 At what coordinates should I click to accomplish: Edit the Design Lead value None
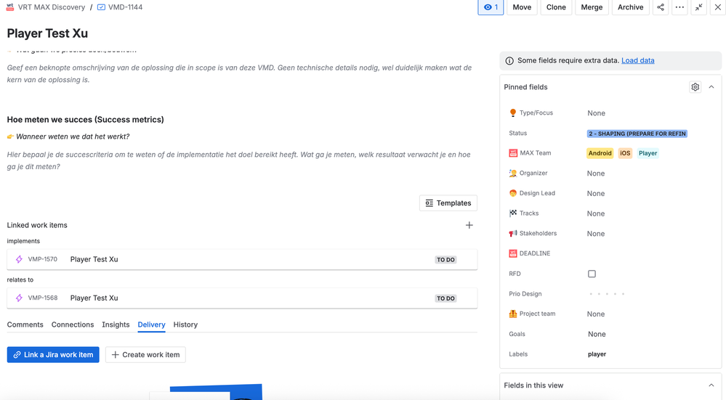(x=596, y=194)
